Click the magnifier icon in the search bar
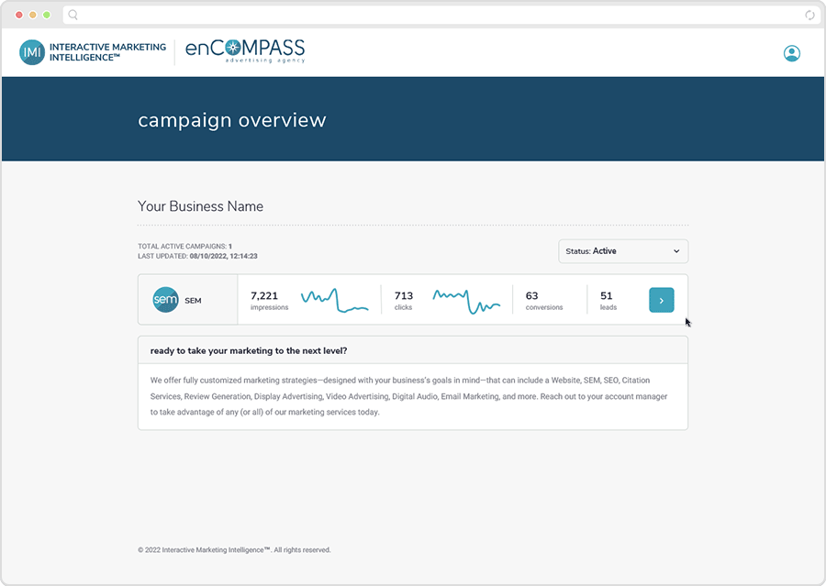This screenshot has height=586, width=826. click(73, 15)
